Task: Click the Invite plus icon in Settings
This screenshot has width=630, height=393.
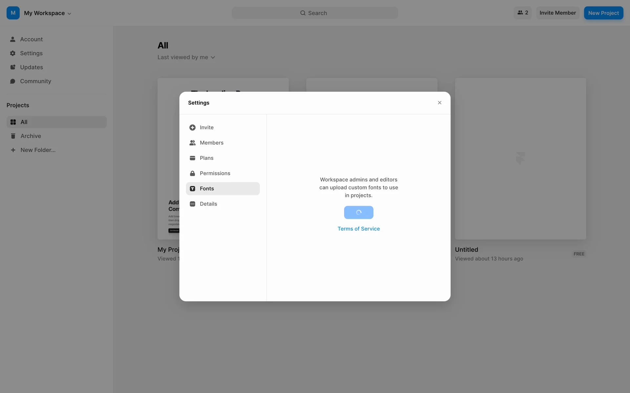Action: click(x=192, y=127)
